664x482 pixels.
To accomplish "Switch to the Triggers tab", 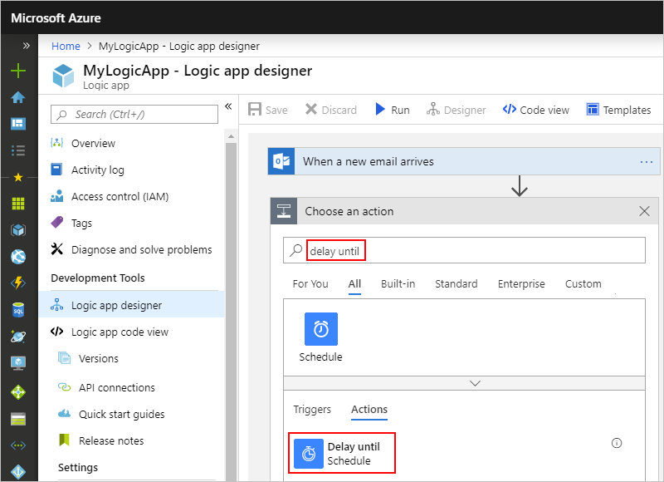I will (312, 409).
